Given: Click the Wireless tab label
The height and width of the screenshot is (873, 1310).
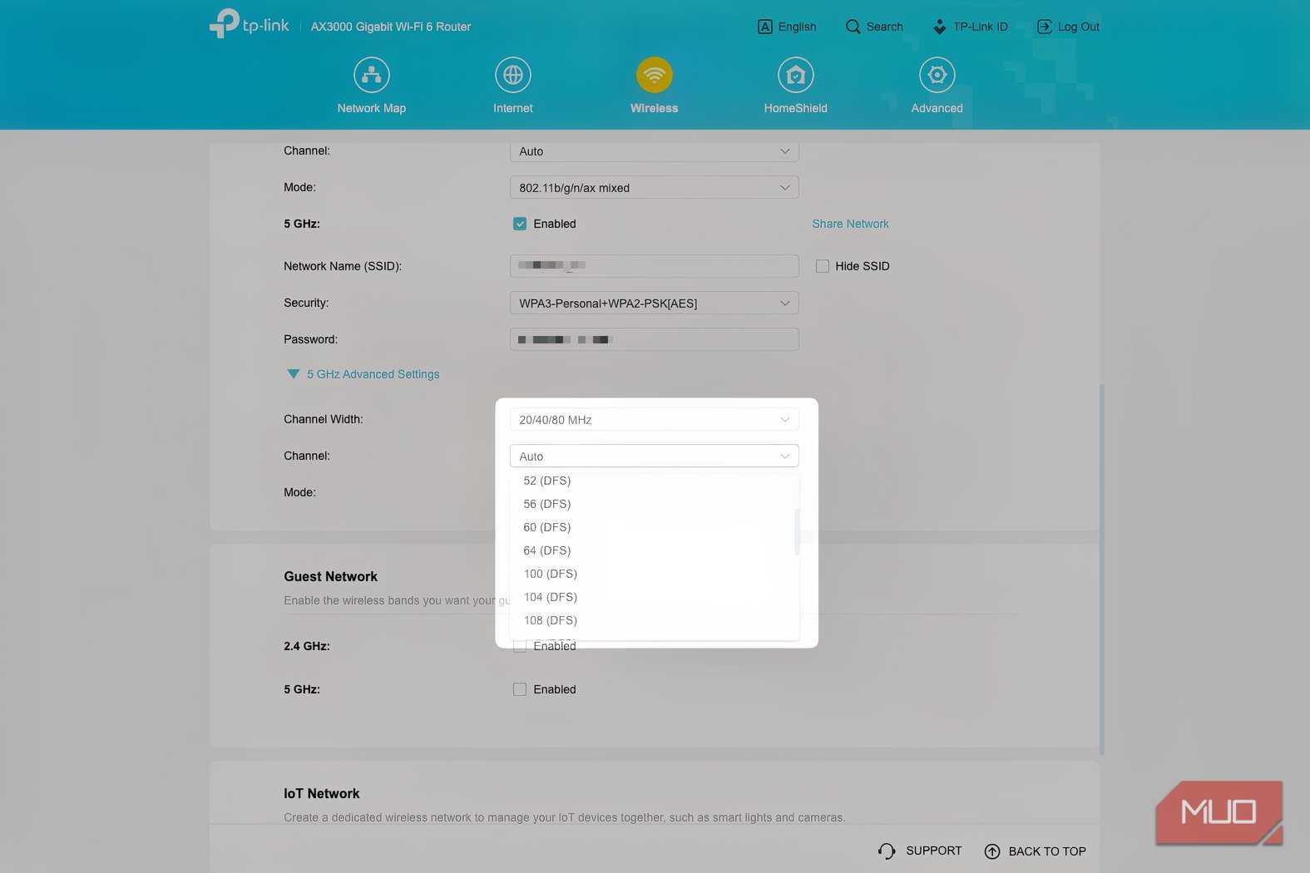Looking at the screenshot, I should pos(655,108).
